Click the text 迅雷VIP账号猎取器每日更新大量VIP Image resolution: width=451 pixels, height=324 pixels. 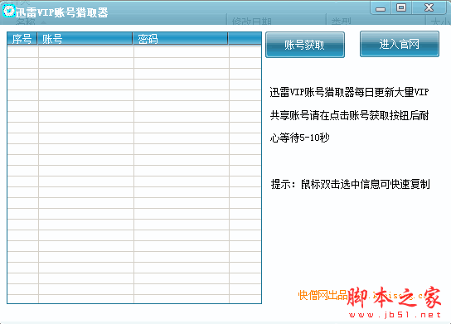(349, 92)
